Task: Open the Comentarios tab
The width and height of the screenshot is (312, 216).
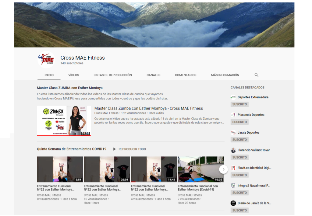Action: pyautogui.click(x=186, y=75)
